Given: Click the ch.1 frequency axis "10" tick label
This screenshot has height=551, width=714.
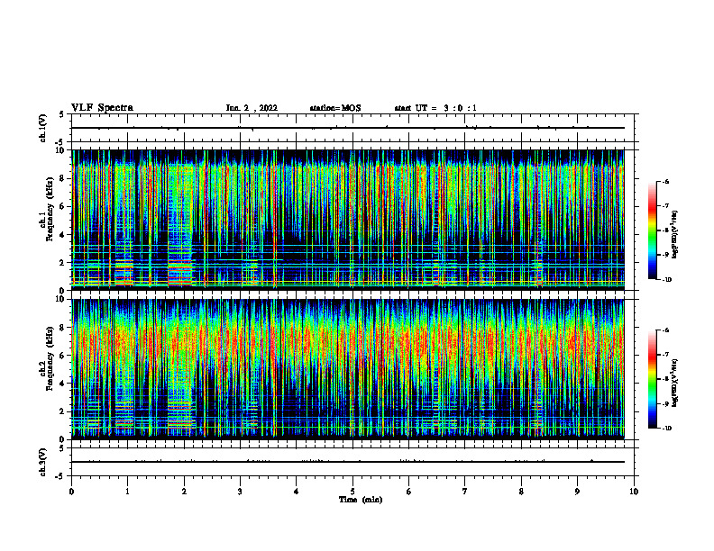Looking at the screenshot, I should pyautogui.click(x=61, y=150).
